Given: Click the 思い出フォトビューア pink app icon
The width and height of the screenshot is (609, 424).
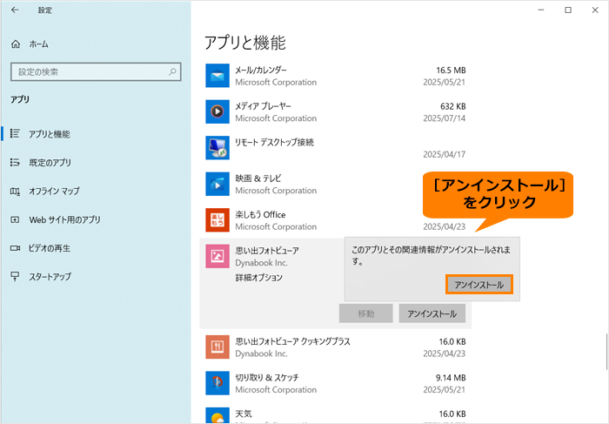Looking at the screenshot, I should click(217, 256).
